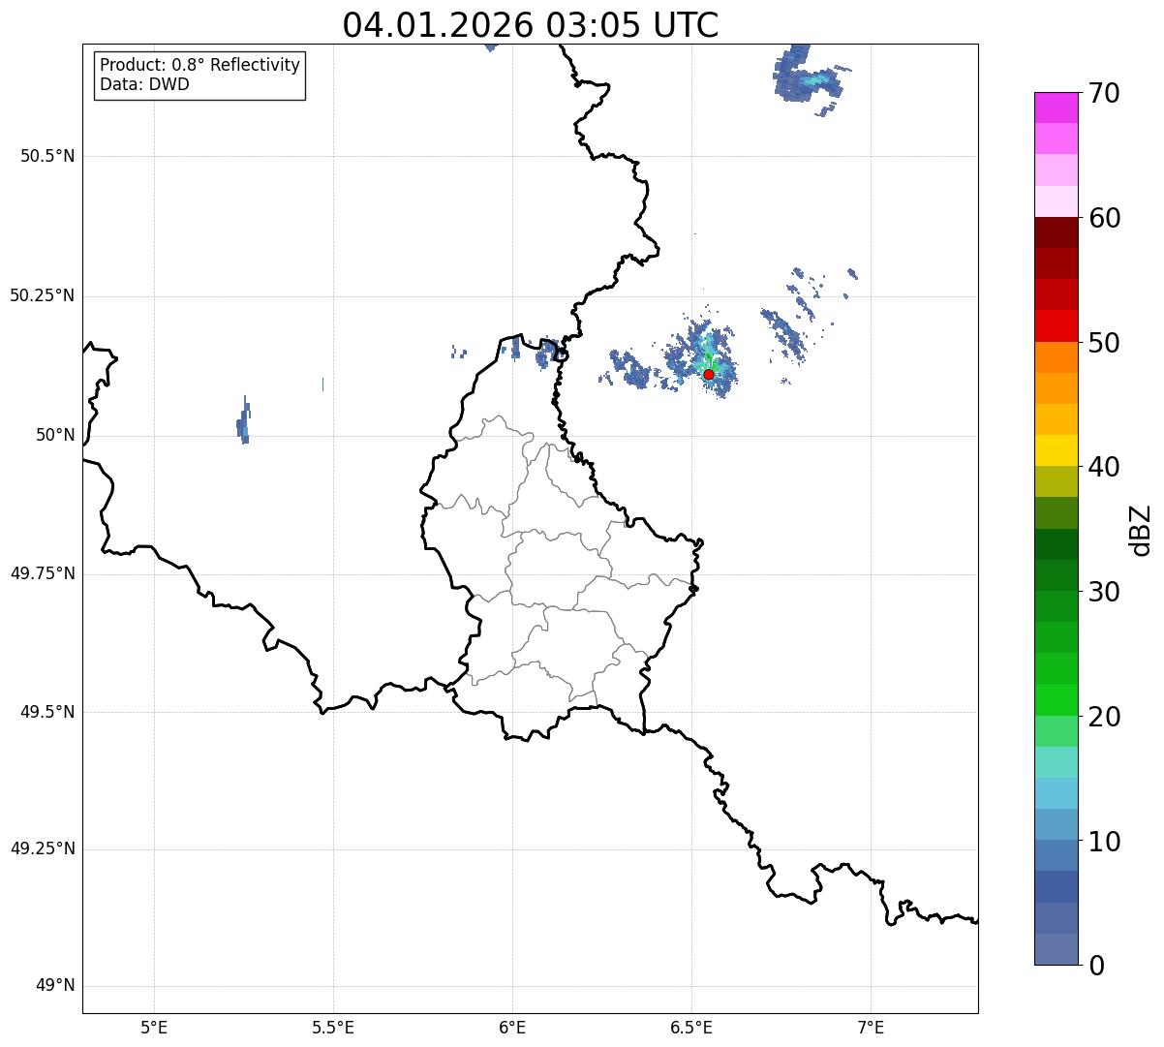The height and width of the screenshot is (1047, 1164).
Task: Click the 6.5°E longitude label
Action: (691, 1027)
